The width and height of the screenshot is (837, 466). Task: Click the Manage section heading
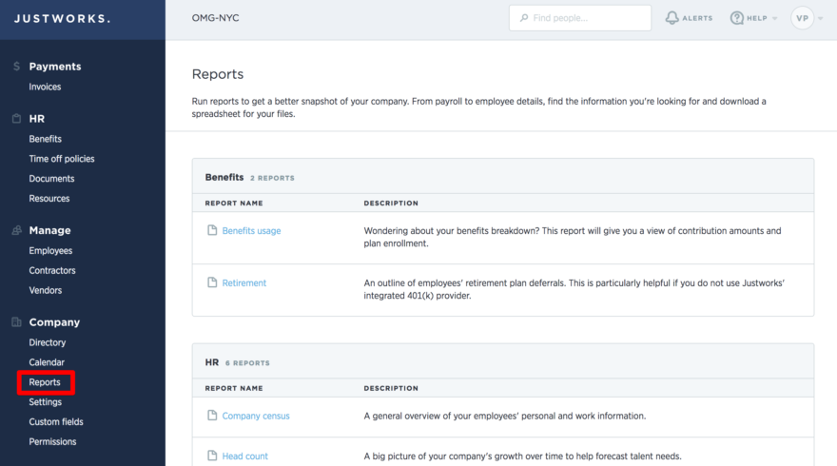point(49,230)
